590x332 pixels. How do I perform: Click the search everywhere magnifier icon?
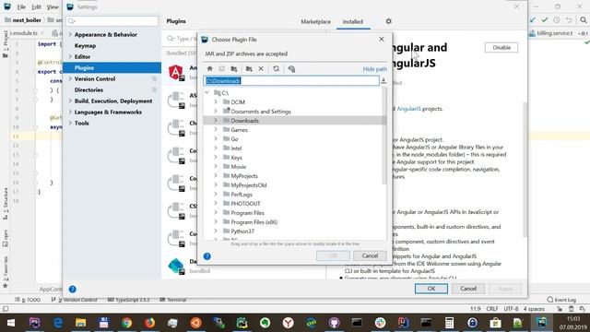pyautogui.click(x=583, y=20)
